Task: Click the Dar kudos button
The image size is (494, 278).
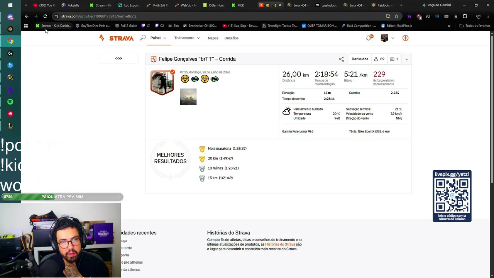Action: coord(360,59)
